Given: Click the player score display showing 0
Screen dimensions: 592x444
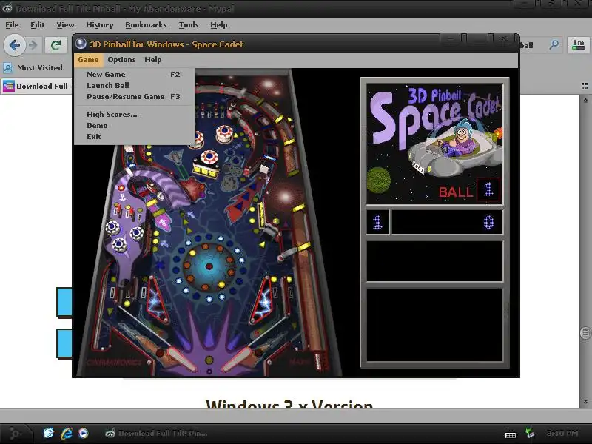Looking at the screenshot, I should 448,223.
